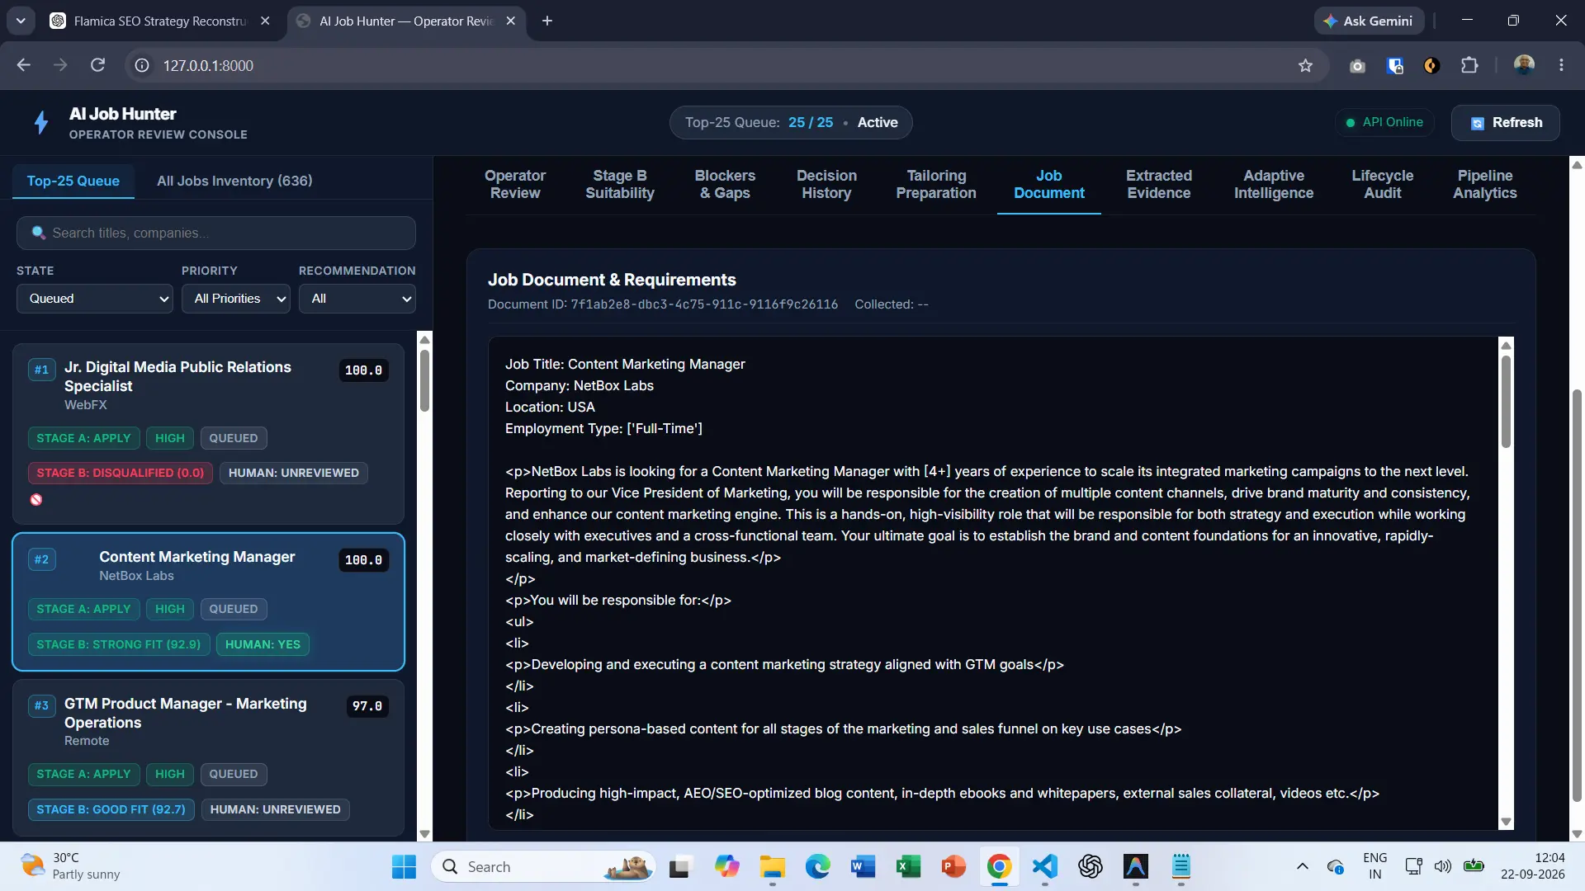The height and width of the screenshot is (891, 1585).
Task: Click the API Online status badge
Action: [x=1384, y=122]
